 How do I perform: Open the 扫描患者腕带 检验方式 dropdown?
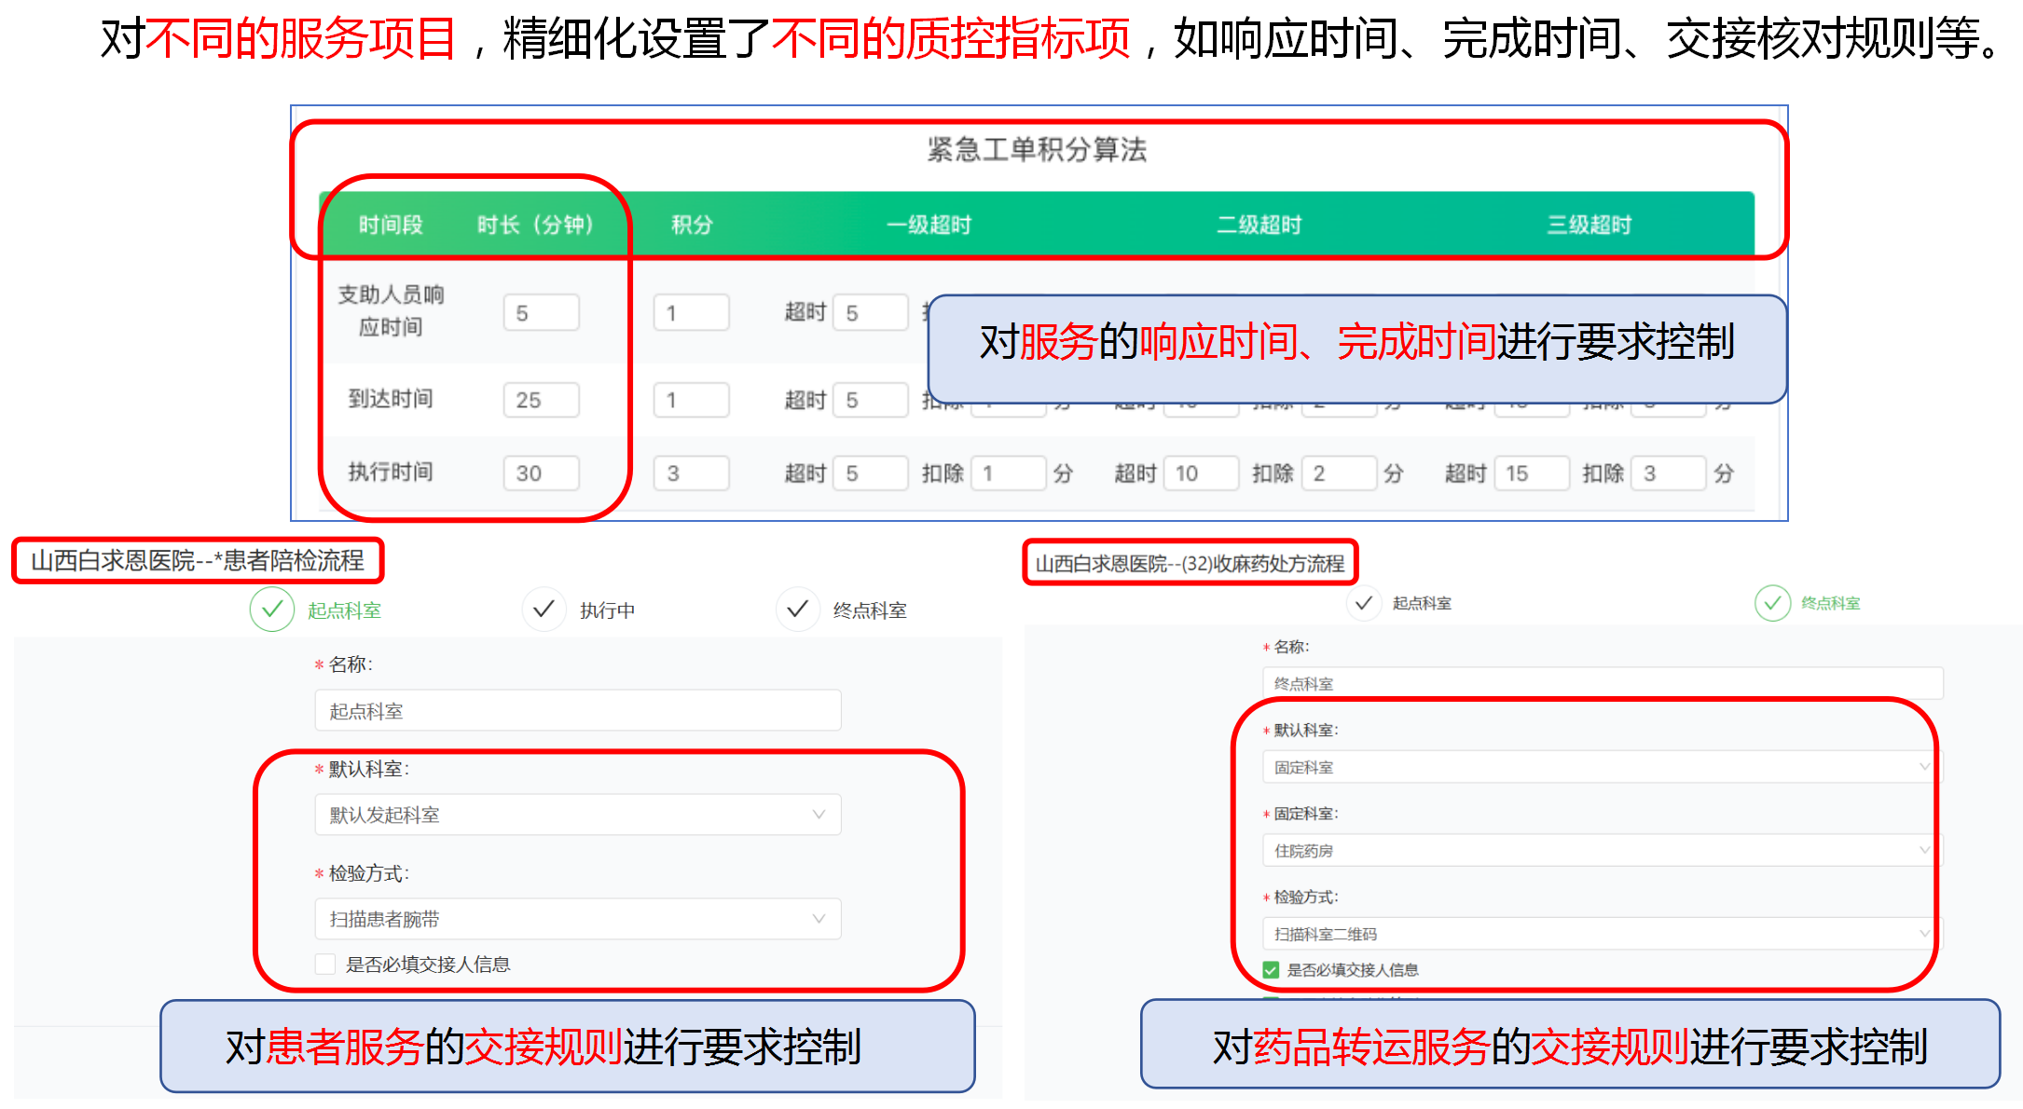(x=578, y=919)
